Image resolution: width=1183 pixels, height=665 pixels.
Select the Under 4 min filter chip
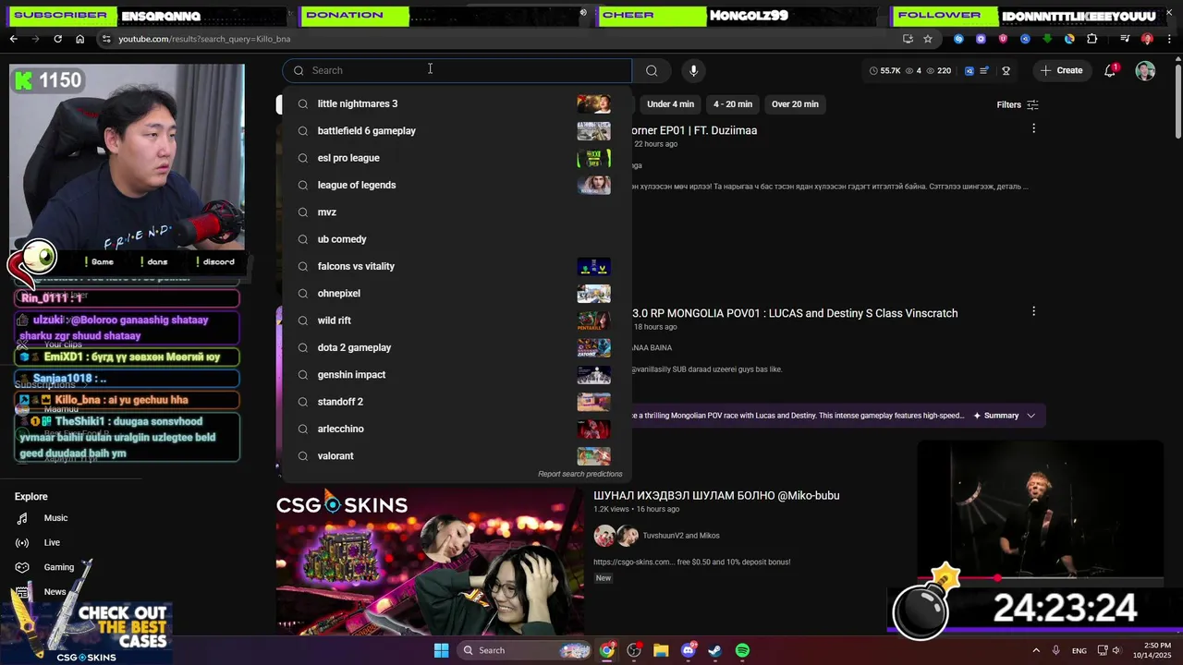pyautogui.click(x=670, y=104)
